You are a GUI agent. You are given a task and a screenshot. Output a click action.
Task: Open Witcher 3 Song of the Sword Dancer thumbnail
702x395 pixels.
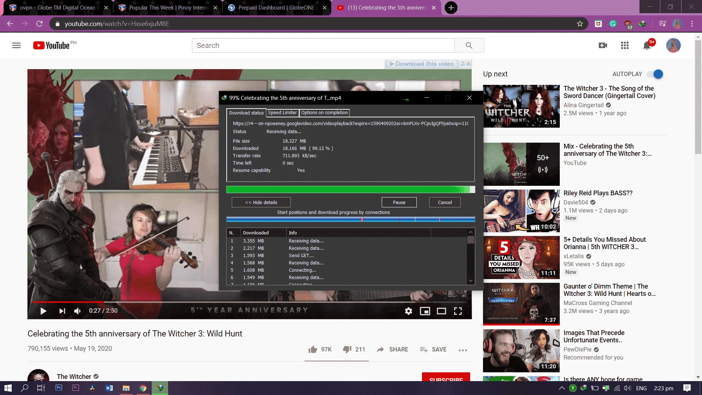tap(521, 106)
